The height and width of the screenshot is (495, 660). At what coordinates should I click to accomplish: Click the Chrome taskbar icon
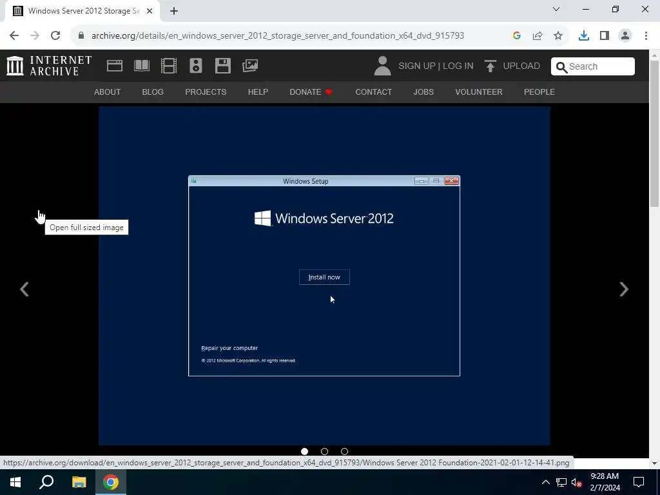point(111,482)
